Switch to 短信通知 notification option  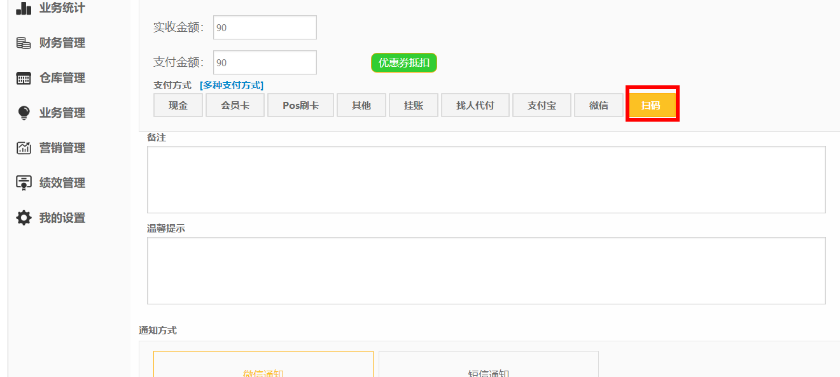(x=488, y=368)
